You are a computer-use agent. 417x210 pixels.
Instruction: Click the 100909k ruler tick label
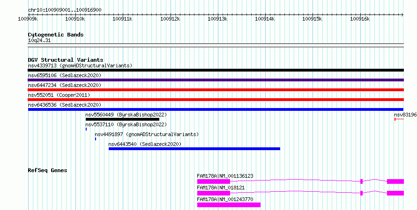[x=28, y=19]
